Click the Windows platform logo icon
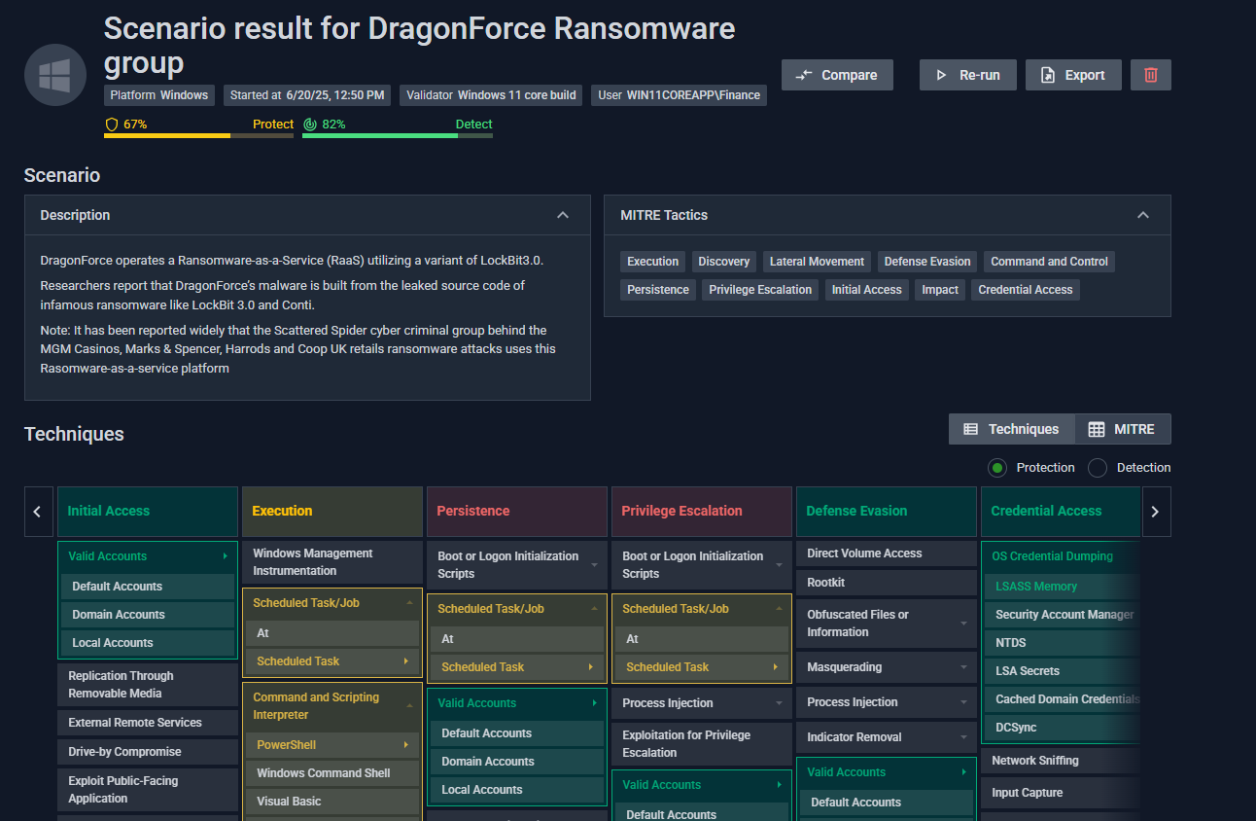The image size is (1256, 821). 55,76
